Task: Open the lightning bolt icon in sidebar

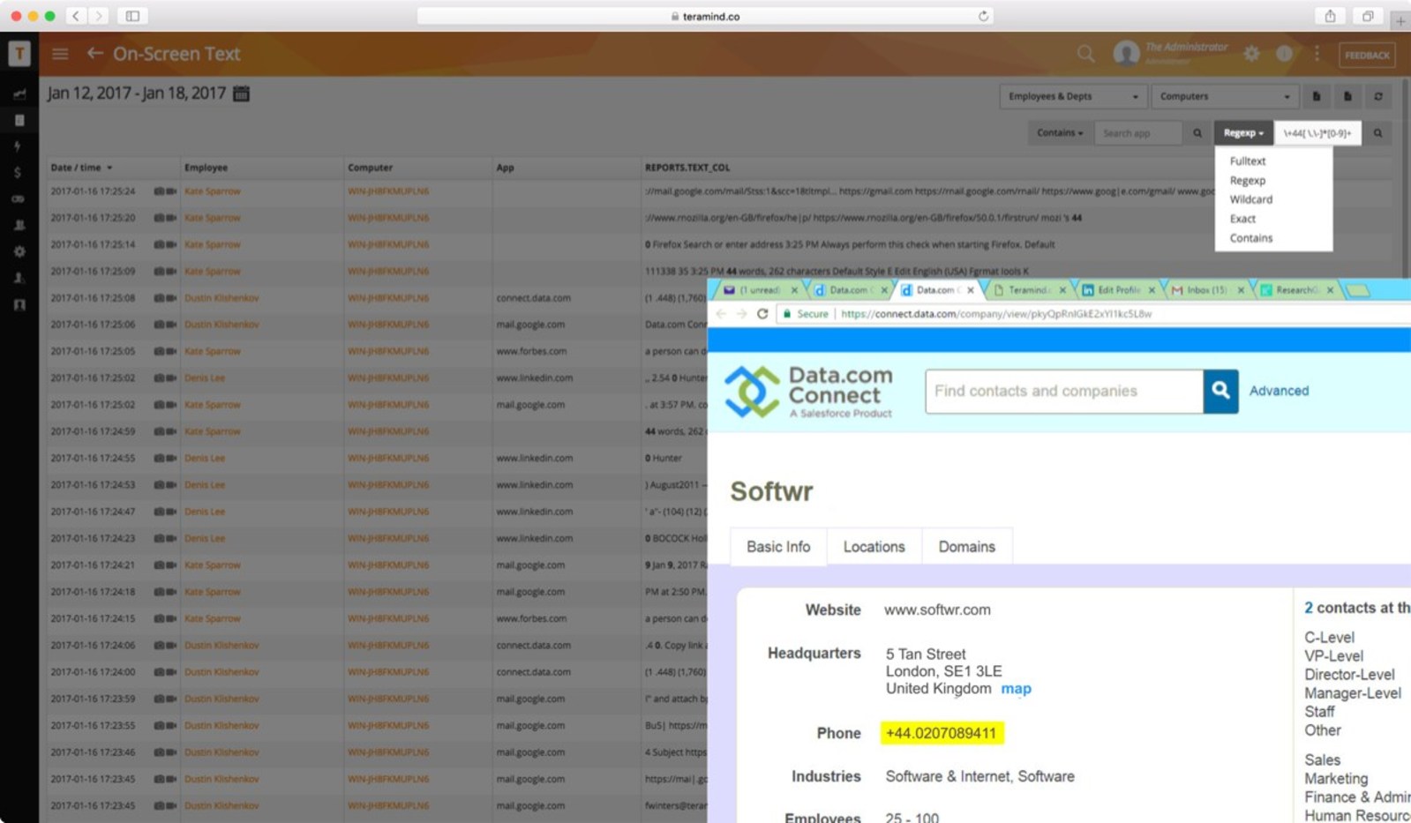Action: (x=18, y=146)
